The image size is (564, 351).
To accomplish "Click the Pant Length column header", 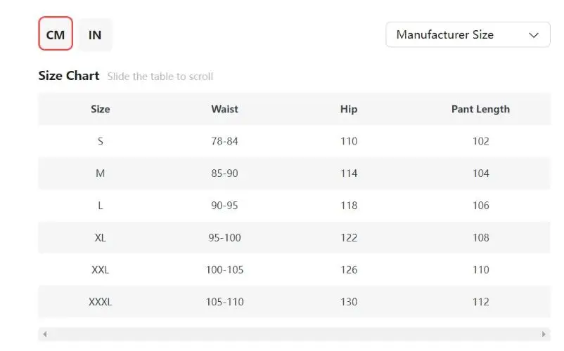I will point(480,109).
